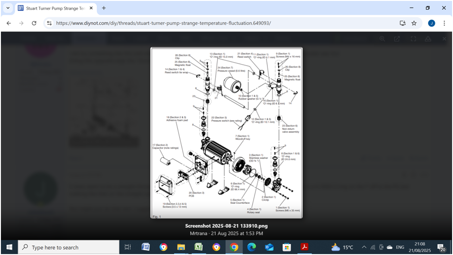The height and width of the screenshot is (255, 453).
Task: Open clock and calendar 21:08
Action: [x=420, y=247]
